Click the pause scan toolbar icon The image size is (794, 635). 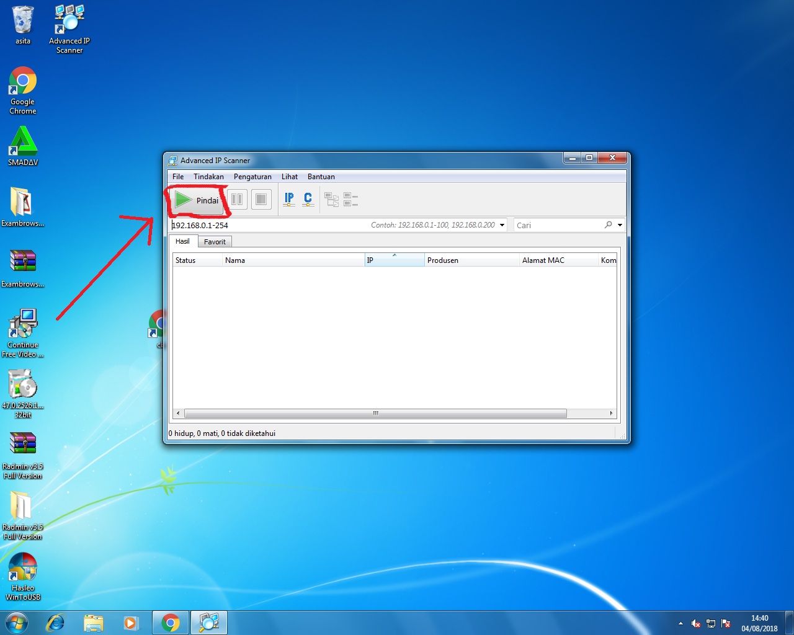tap(237, 200)
